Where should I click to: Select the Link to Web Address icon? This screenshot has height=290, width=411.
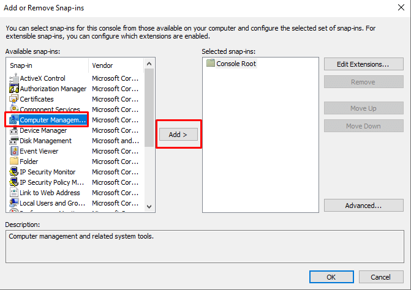coord(14,193)
